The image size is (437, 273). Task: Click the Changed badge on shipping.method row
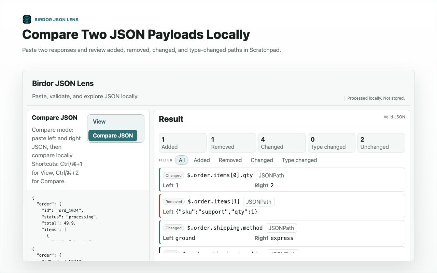tap(173, 228)
